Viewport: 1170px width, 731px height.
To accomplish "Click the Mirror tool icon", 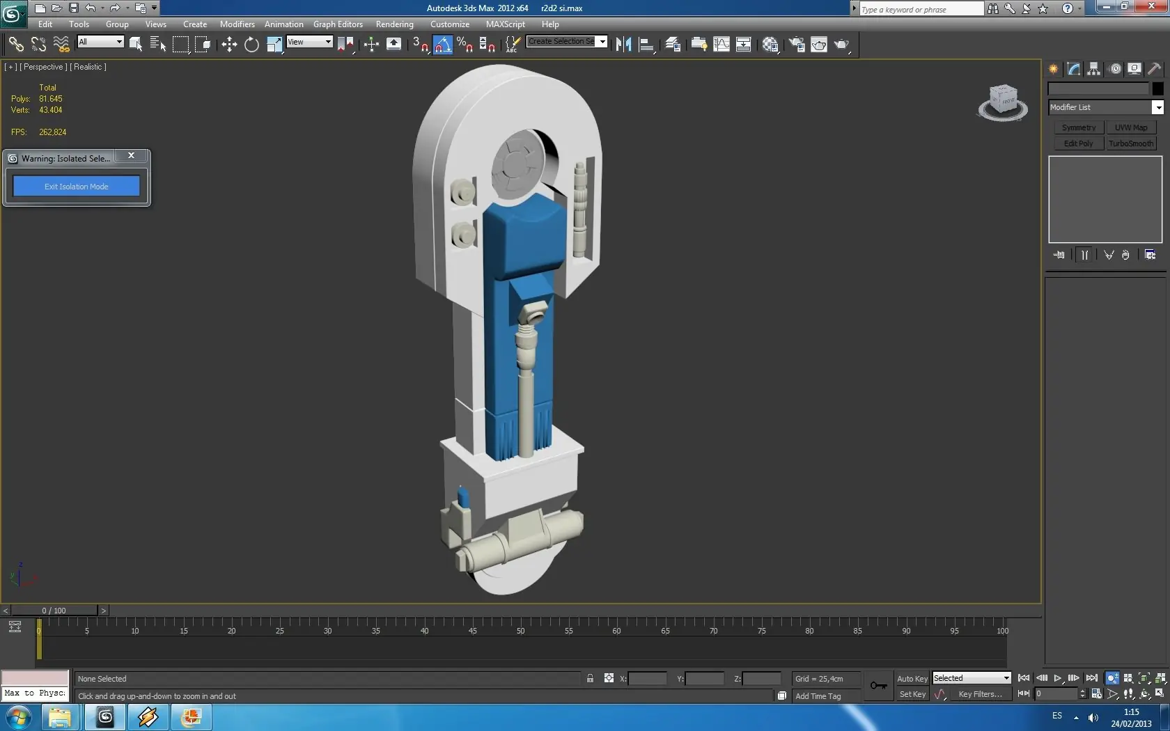I will (623, 45).
